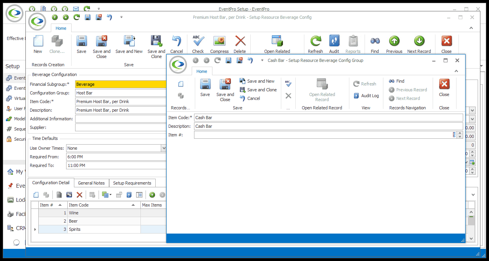This screenshot has width=489, height=261.
Task: Click the refresh icon in Cash Bar quick access toolbar
Action: (x=218, y=60)
